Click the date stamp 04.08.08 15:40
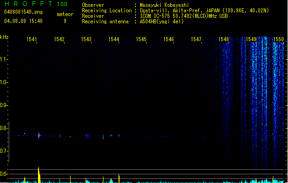 click(23, 21)
